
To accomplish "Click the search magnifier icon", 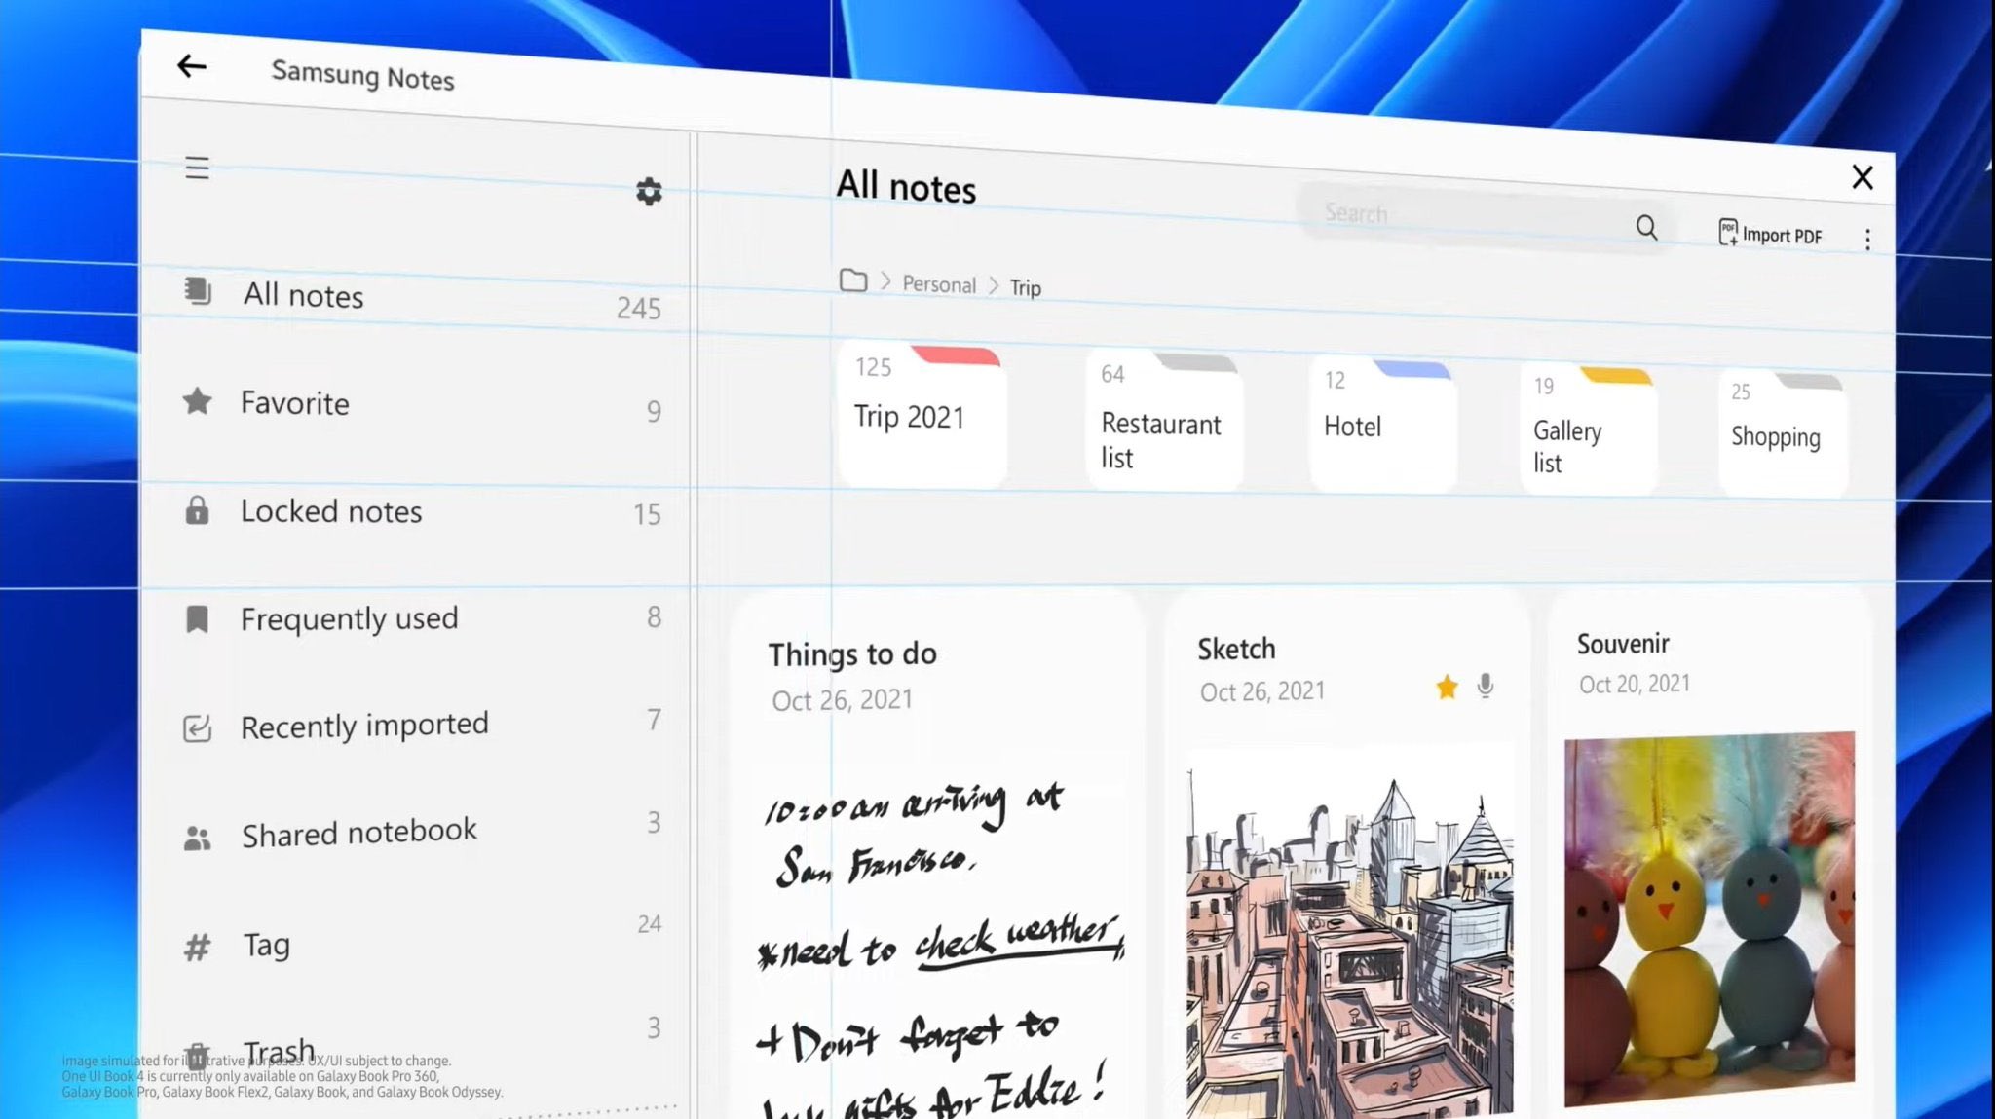I will [x=1646, y=227].
